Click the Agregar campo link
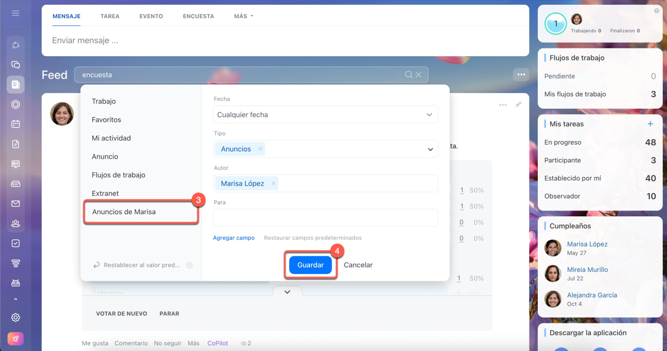 click(233, 238)
